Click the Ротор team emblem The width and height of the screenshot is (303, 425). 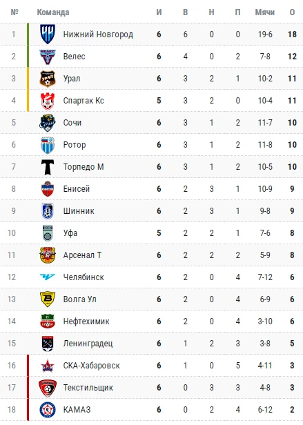point(48,145)
